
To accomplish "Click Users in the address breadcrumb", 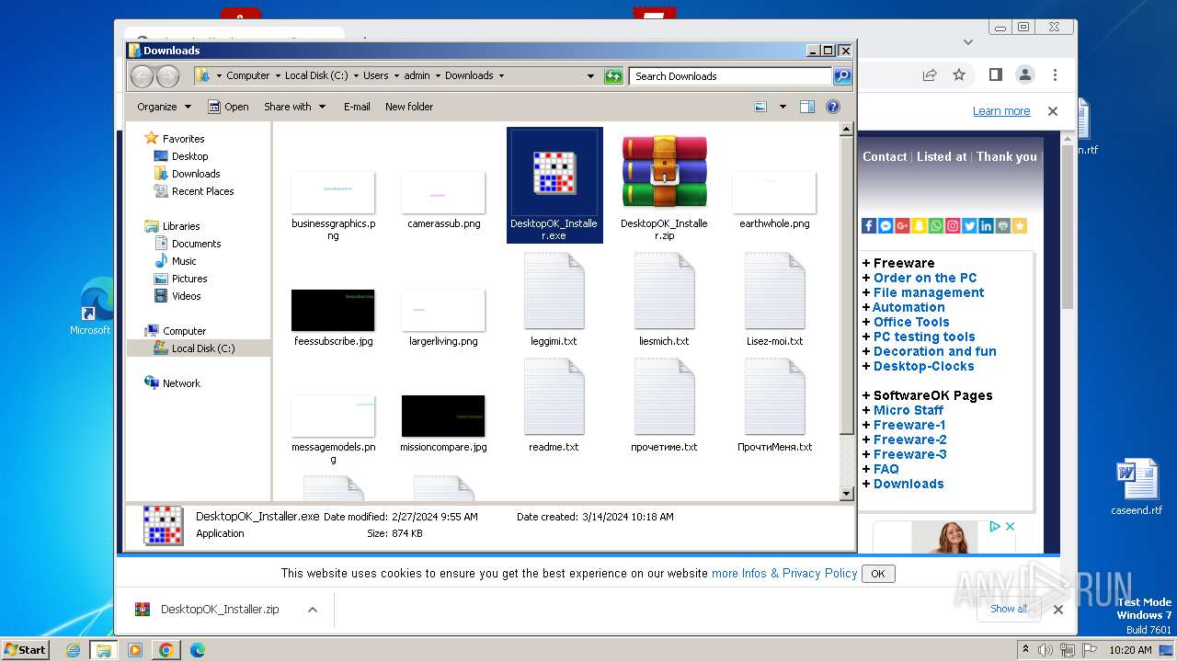I will [x=375, y=76].
